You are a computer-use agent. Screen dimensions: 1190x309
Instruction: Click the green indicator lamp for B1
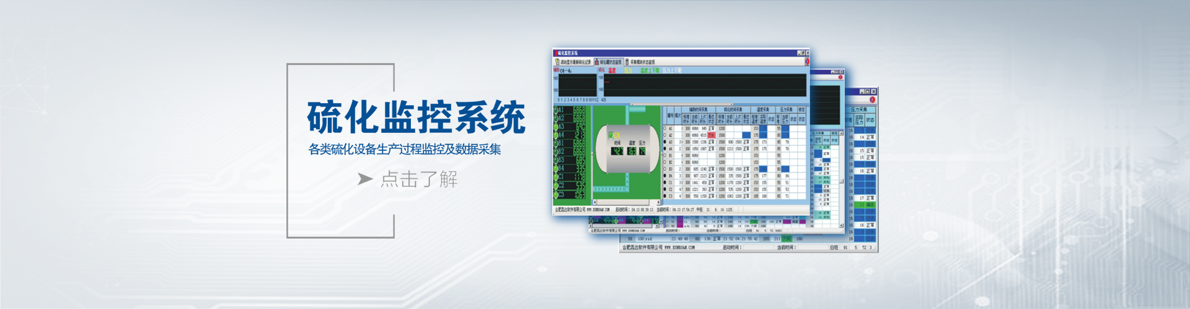(x=556, y=143)
